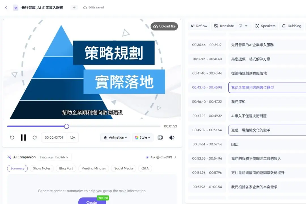The image size is (306, 204).
Task: Select the Social Media tab
Action: pos(124,168)
